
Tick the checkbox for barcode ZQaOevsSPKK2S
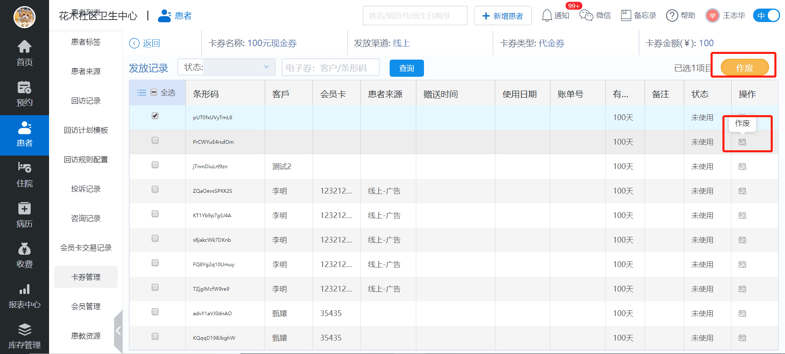pyautogui.click(x=155, y=189)
